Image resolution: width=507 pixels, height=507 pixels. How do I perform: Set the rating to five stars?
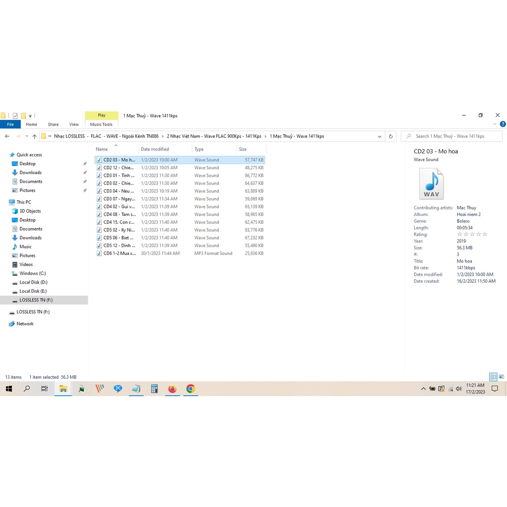pos(485,234)
